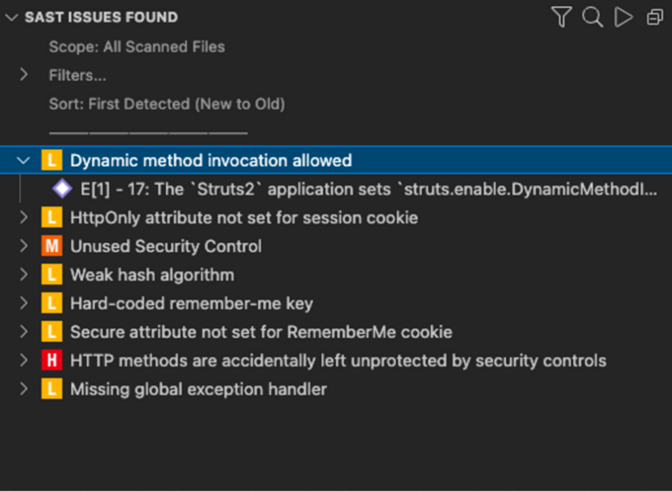Expand Missing global exception handler
672x492 pixels.
tap(24, 388)
